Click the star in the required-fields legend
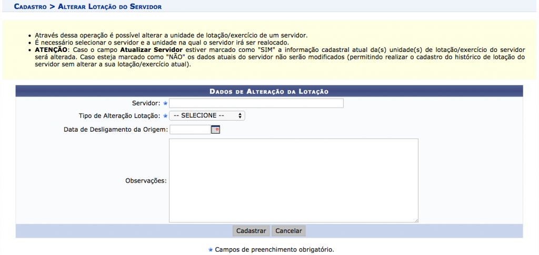Viewport: 539px width, 255px height. (x=211, y=250)
